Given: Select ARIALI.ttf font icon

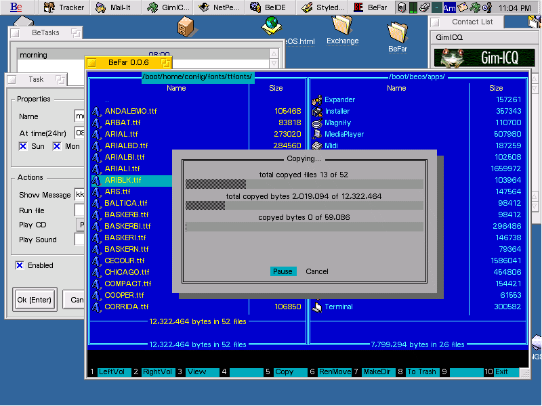Looking at the screenshot, I should 96,168.
